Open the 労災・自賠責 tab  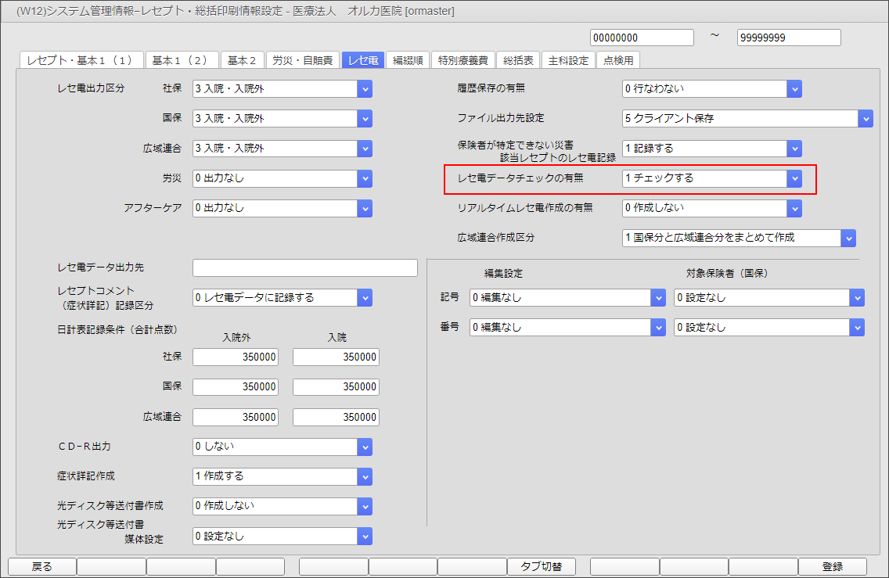tap(303, 60)
